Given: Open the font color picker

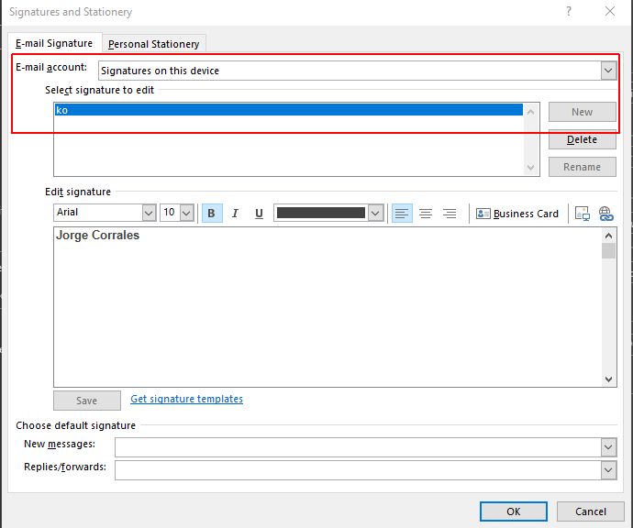Looking at the screenshot, I should click(x=374, y=213).
